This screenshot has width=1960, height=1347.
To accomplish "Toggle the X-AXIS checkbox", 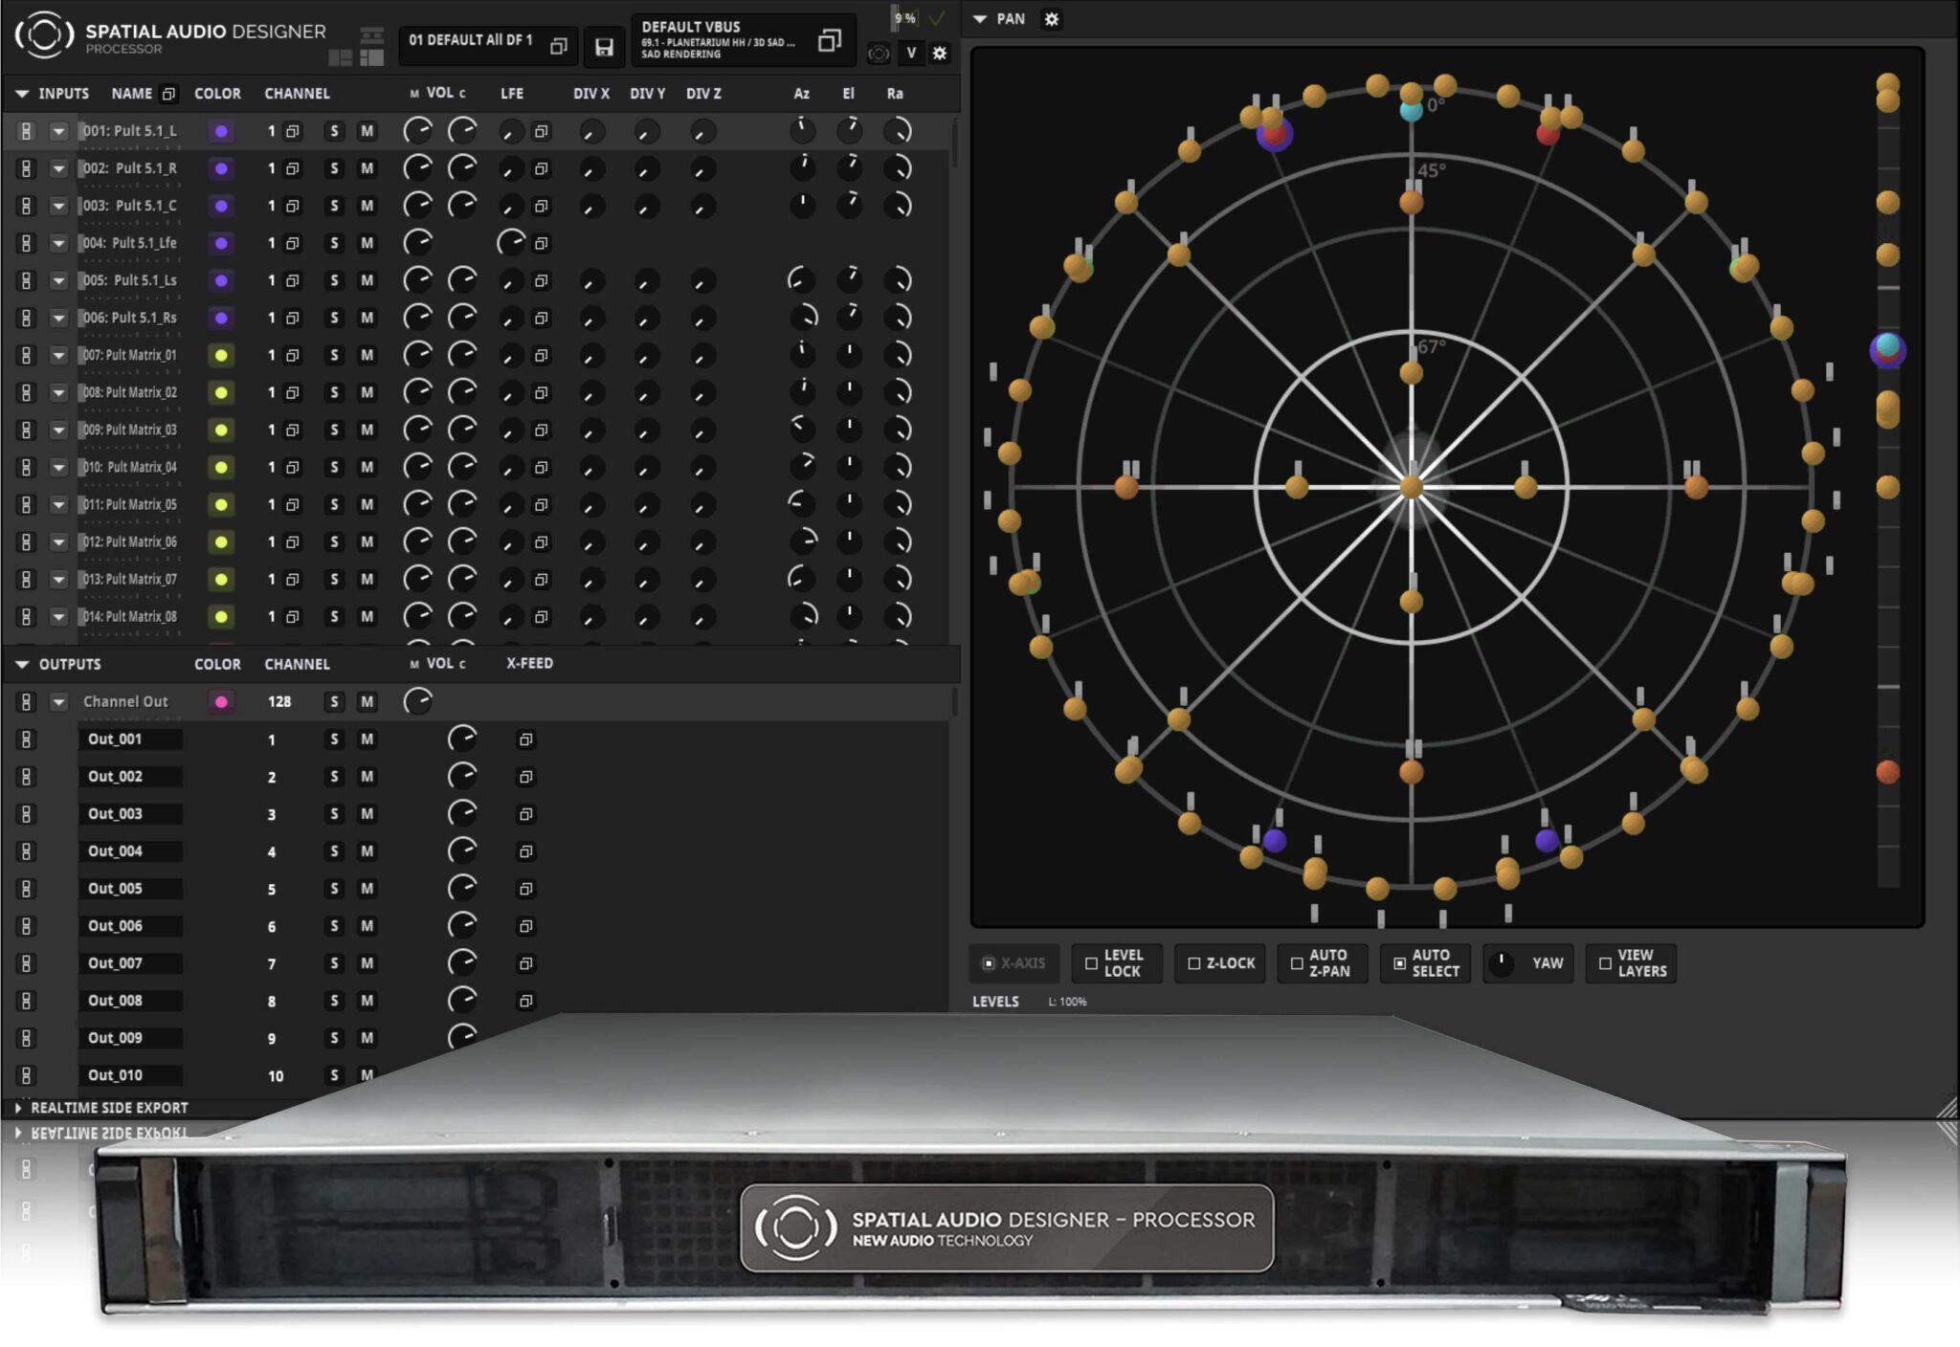I will [x=989, y=963].
